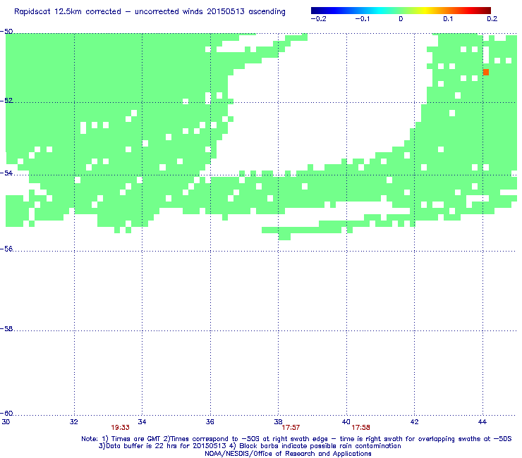This screenshot has height=458, width=522.
Task: Click the '34' longitude axis label
Action: [x=142, y=422]
